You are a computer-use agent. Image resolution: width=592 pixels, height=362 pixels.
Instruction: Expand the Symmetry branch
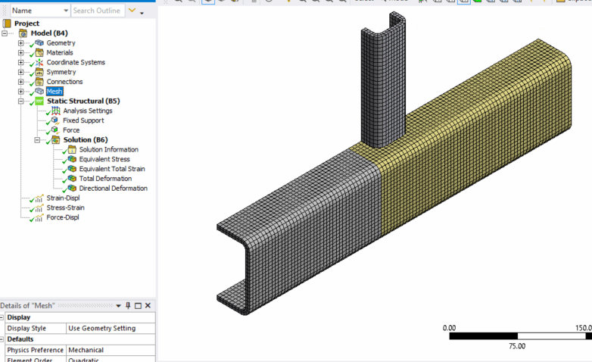point(21,72)
